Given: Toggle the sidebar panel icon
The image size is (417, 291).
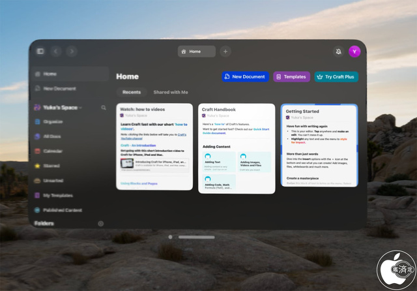Looking at the screenshot, I should click(40, 51).
